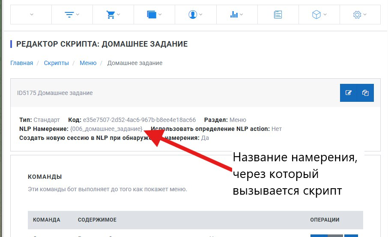Click the script code e35e7507 value
The height and width of the screenshot is (237, 388).
(x=139, y=120)
